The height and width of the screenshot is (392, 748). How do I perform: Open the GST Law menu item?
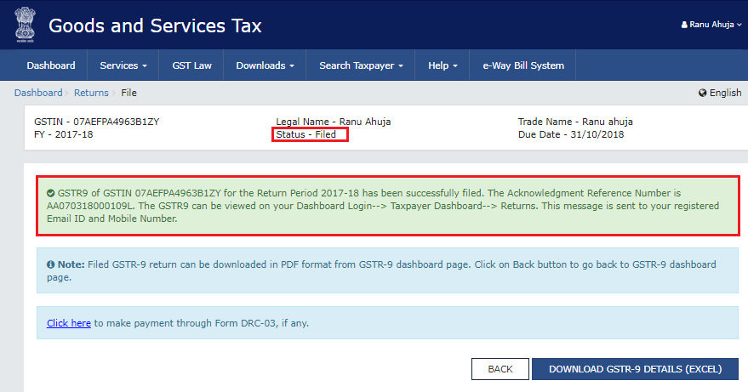(191, 65)
